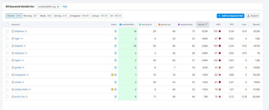Select the Weak 390 tab
The image size is (269, 110).
pyautogui.click(x=46, y=16)
